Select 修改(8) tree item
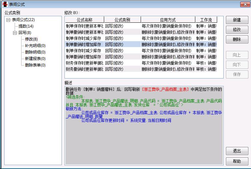251x169 pixels. point(31,39)
